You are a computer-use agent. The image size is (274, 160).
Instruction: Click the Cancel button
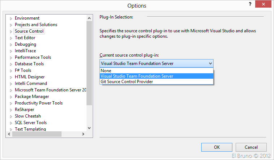(251, 147)
